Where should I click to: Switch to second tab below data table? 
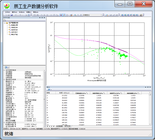click(68, 126)
